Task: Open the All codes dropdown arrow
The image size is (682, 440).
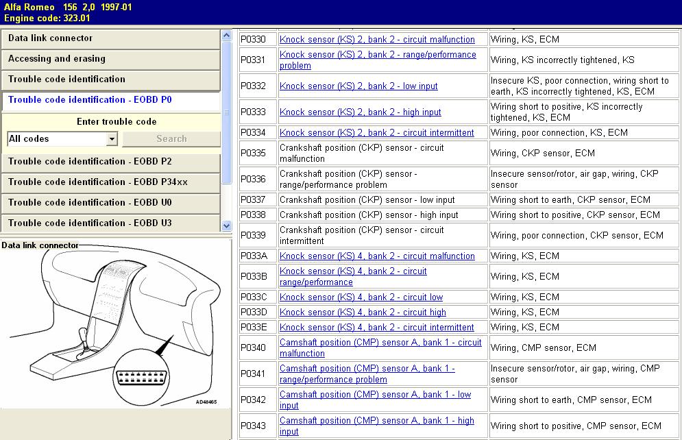Action: 112,139
